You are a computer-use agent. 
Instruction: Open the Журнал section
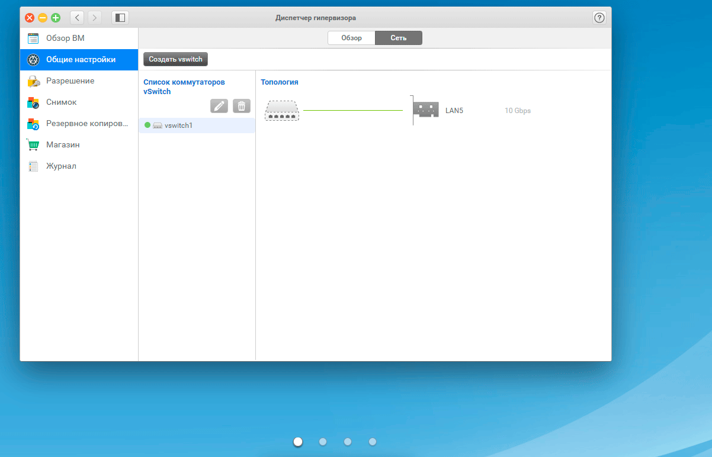pyautogui.click(x=79, y=166)
